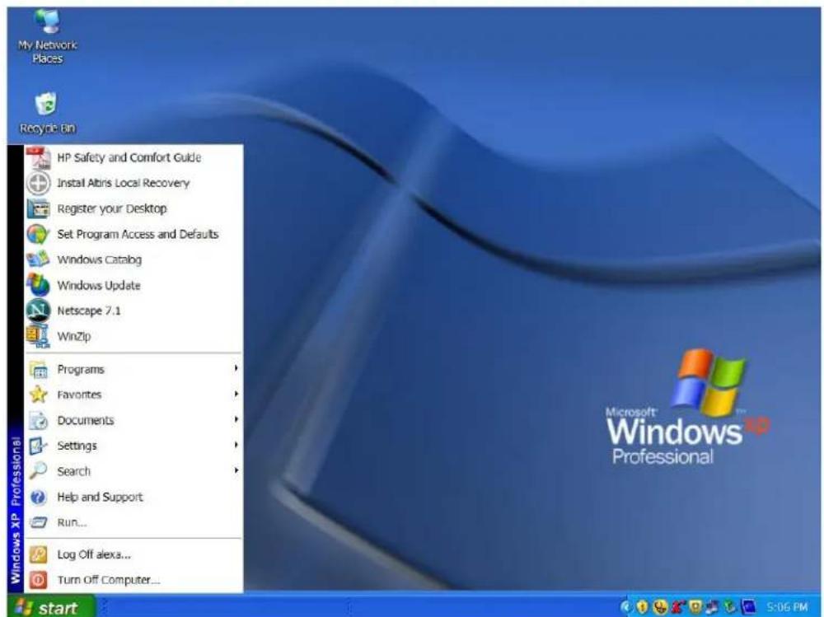Expand hidden system tray icons chevron
This screenshot has height=617, width=824.
point(625,607)
